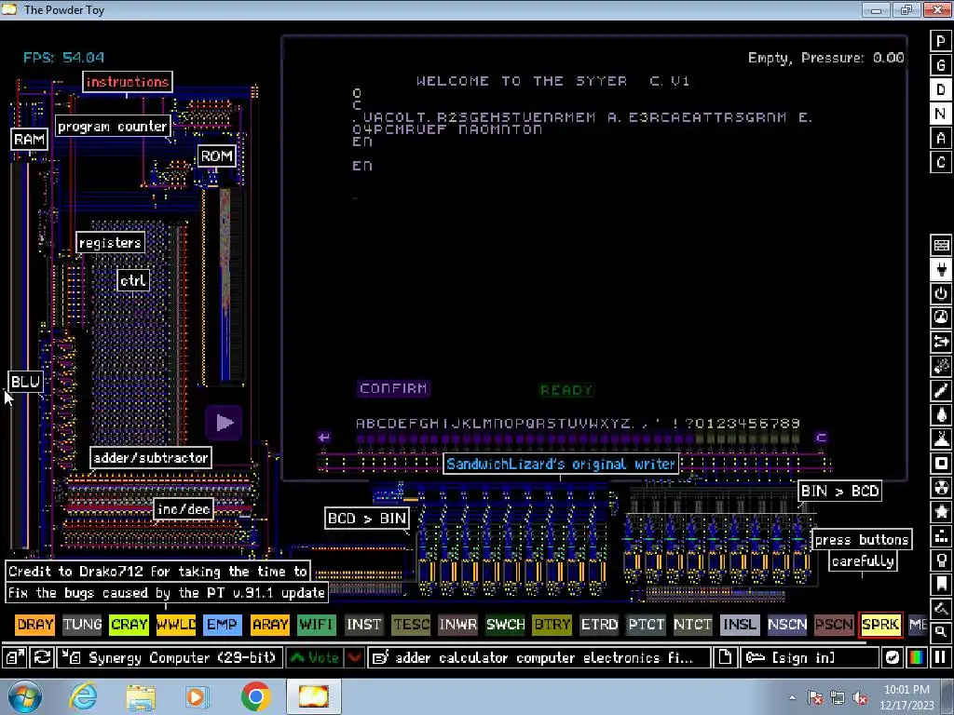Select the TESC element
954x715 pixels.
(411, 625)
